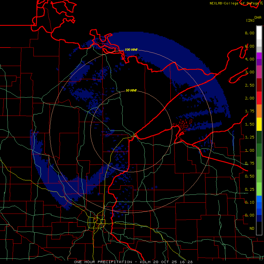This screenshot has height=264, width=264.
Task: Click the 8.00 legend value
Action: (250, 33)
